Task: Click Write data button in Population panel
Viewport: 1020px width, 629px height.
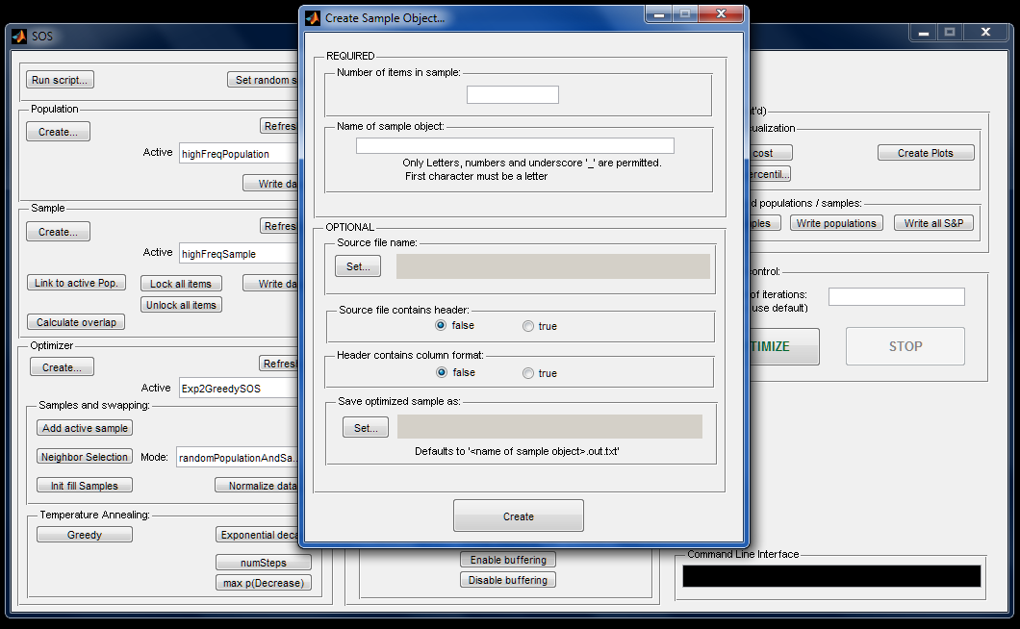Action: click(270, 184)
